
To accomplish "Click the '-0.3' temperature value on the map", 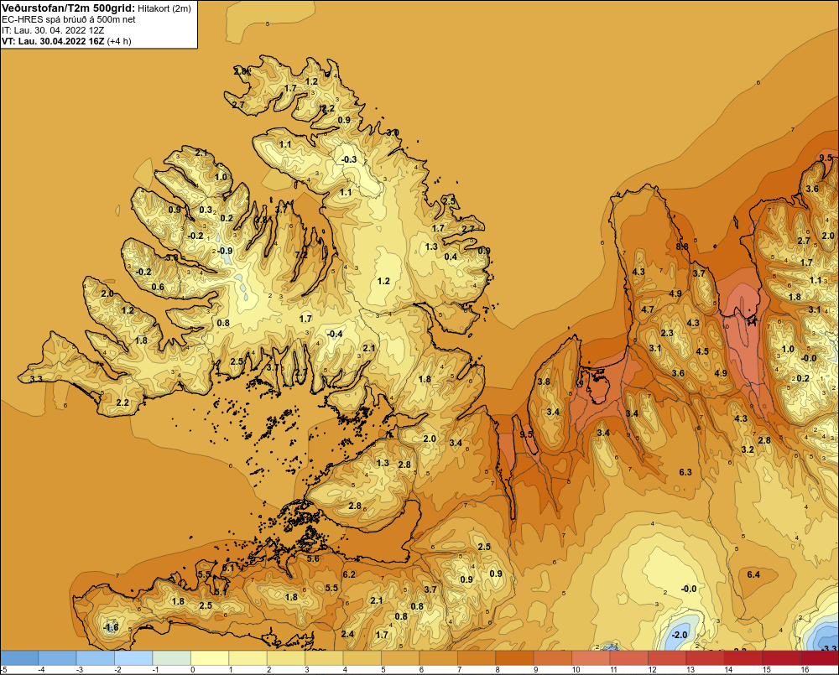I will point(349,159).
